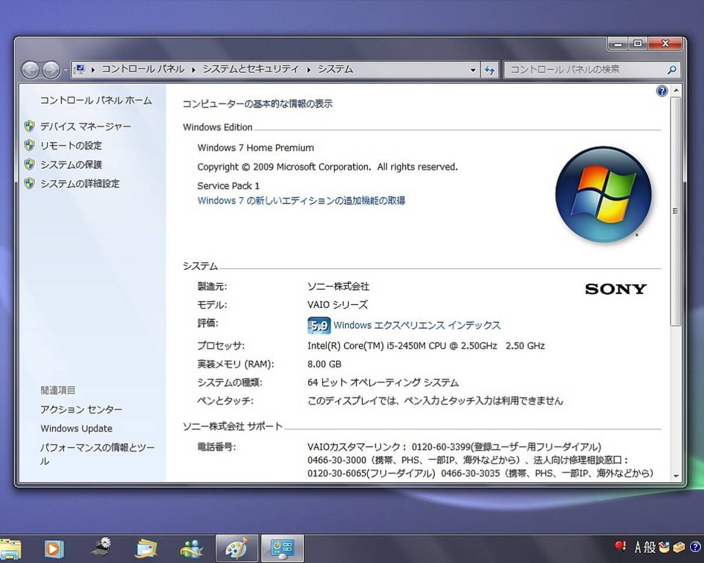Click the shield icon beside システムの詳細設定
The width and height of the screenshot is (704, 563).
tap(29, 184)
